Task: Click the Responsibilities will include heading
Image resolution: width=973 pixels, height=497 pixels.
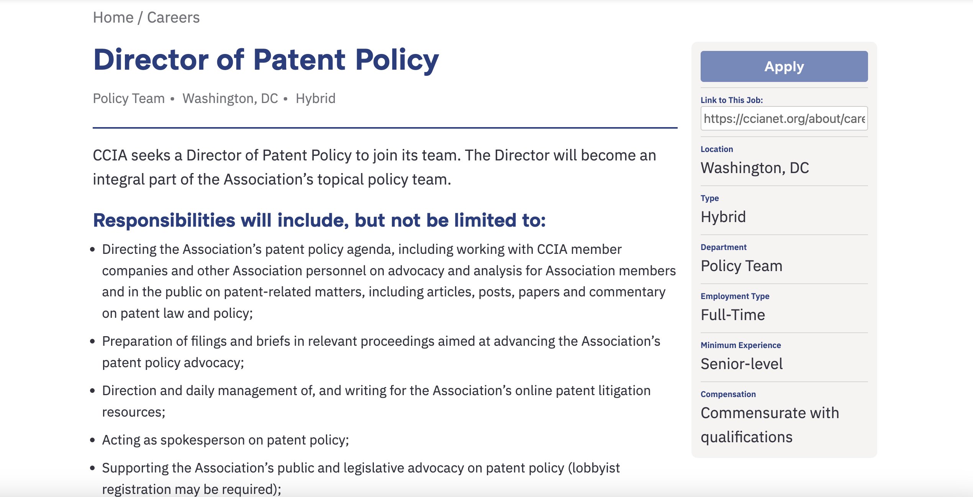Action: point(319,220)
